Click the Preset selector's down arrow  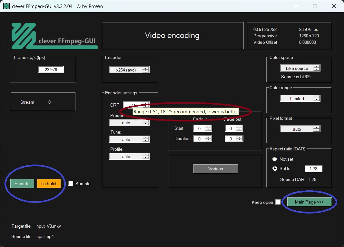coord(146,124)
